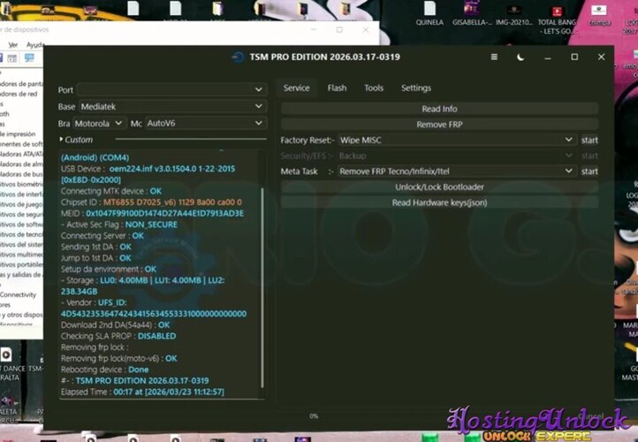The height and width of the screenshot is (442, 638).
Task: Go to the Settings tab
Action: coord(416,88)
